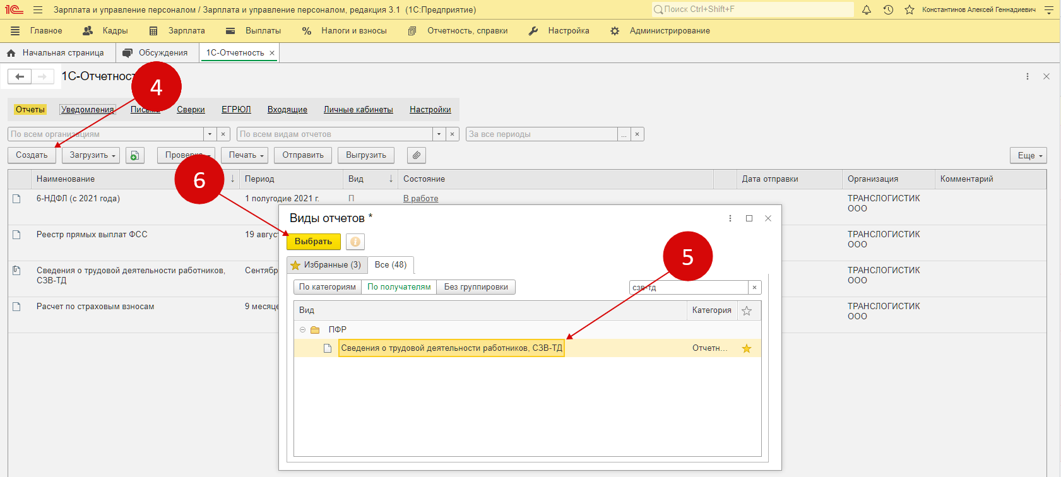Open the Настройка menu

coord(569,31)
